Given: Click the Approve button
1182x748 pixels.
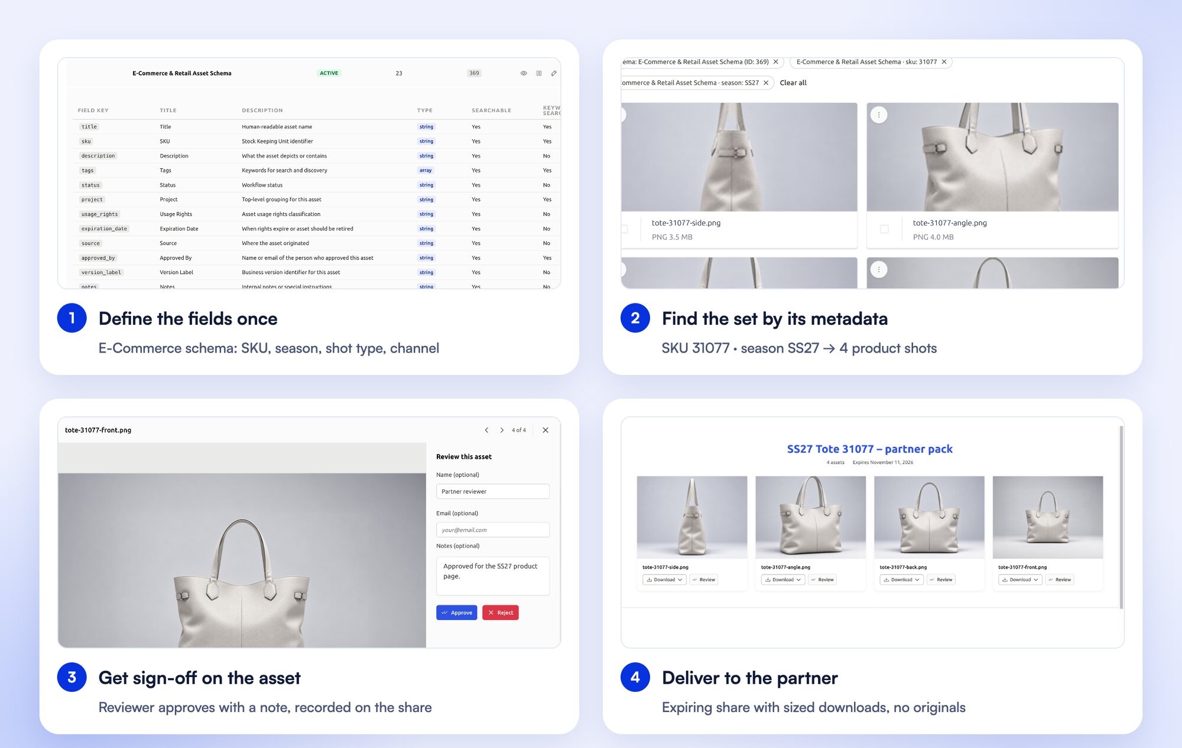Looking at the screenshot, I should pos(457,613).
